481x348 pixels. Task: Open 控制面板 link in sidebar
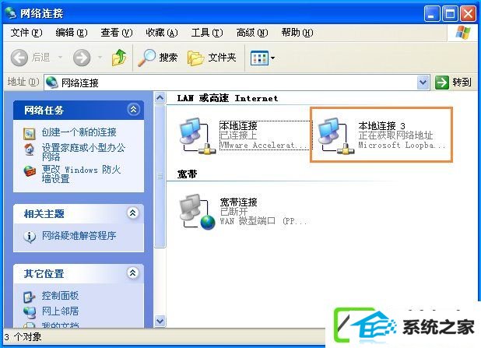point(60,296)
